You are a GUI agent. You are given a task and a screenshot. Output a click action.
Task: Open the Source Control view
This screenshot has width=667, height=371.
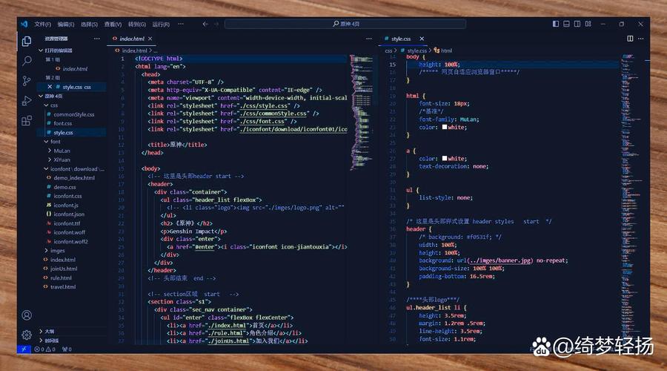pyautogui.click(x=27, y=80)
